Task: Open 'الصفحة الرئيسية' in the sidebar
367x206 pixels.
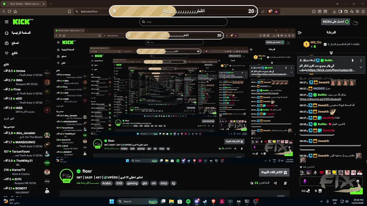Action: coord(17,33)
